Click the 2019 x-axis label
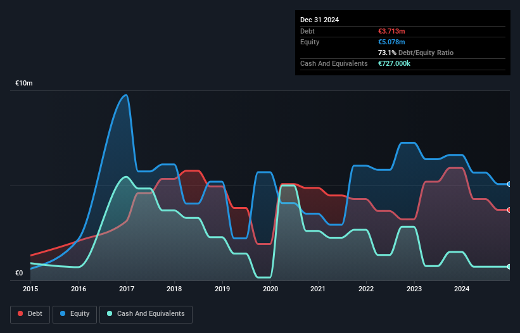The width and height of the screenshot is (520, 333). [222, 289]
